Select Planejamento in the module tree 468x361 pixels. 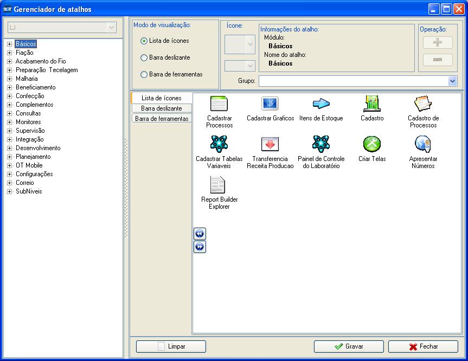click(33, 157)
